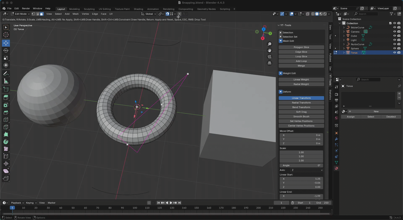Image resolution: width=403 pixels, height=220 pixels.
Task: Choose the Smooth tool
Action: (6, 149)
